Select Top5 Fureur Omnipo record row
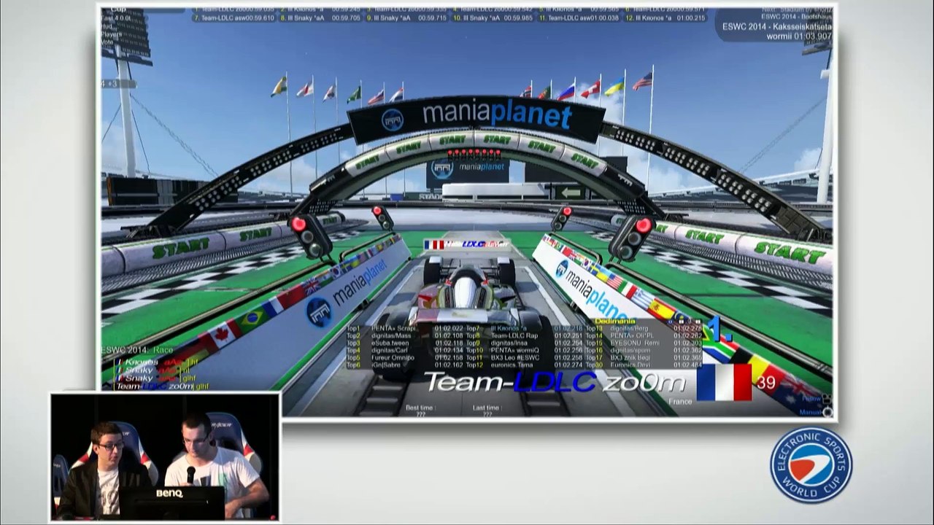 (x=405, y=357)
